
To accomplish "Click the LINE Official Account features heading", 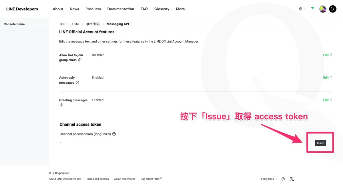I will [87, 32].
